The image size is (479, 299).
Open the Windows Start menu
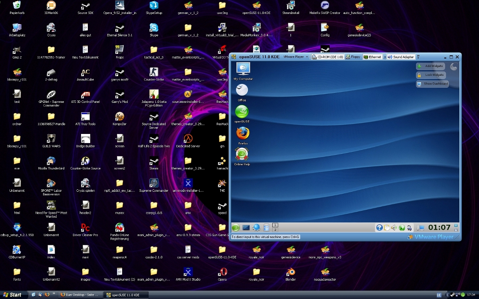(x=13, y=295)
